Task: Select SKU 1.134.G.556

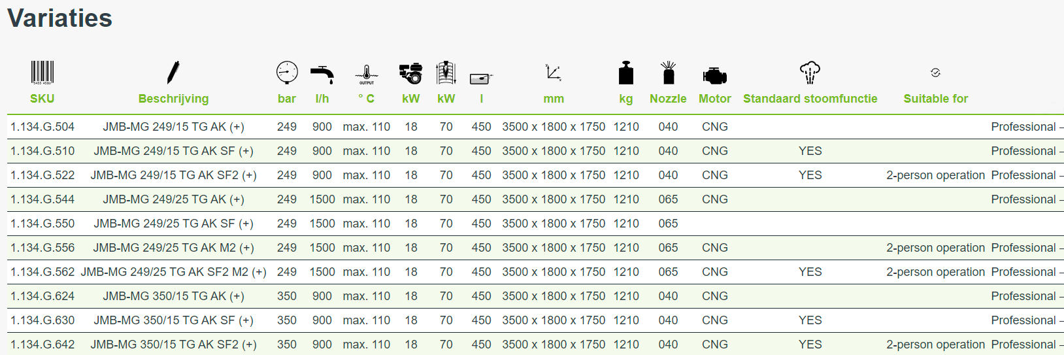Action: [42, 248]
